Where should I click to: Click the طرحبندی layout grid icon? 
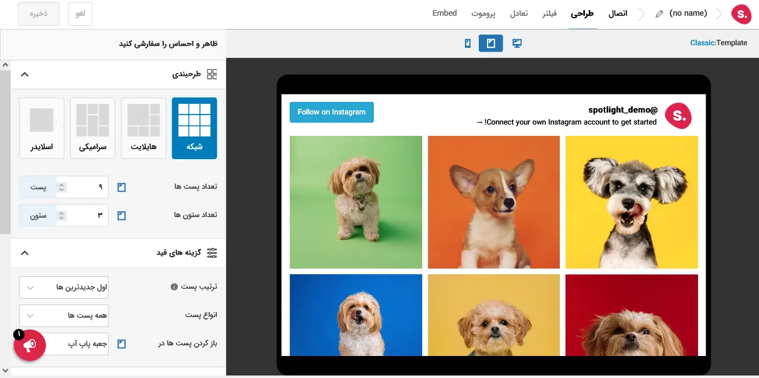click(212, 74)
